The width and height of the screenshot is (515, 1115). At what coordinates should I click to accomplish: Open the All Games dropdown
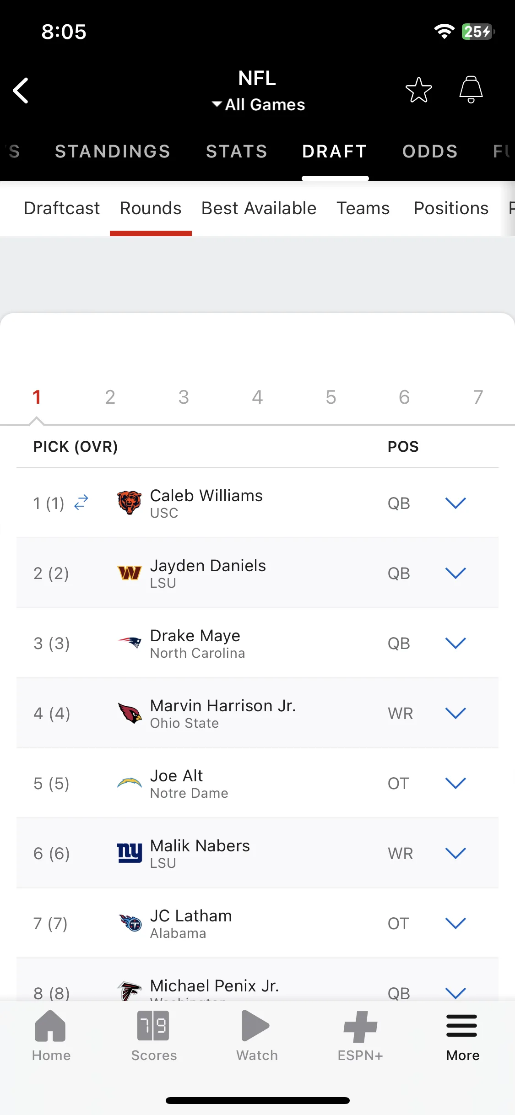pyautogui.click(x=258, y=104)
